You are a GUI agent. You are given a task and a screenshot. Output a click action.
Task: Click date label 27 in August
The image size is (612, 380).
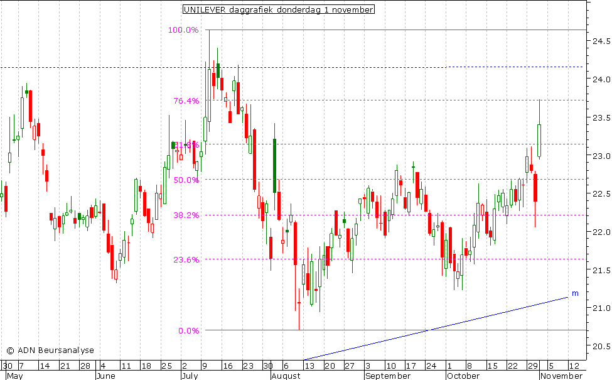click(350, 366)
